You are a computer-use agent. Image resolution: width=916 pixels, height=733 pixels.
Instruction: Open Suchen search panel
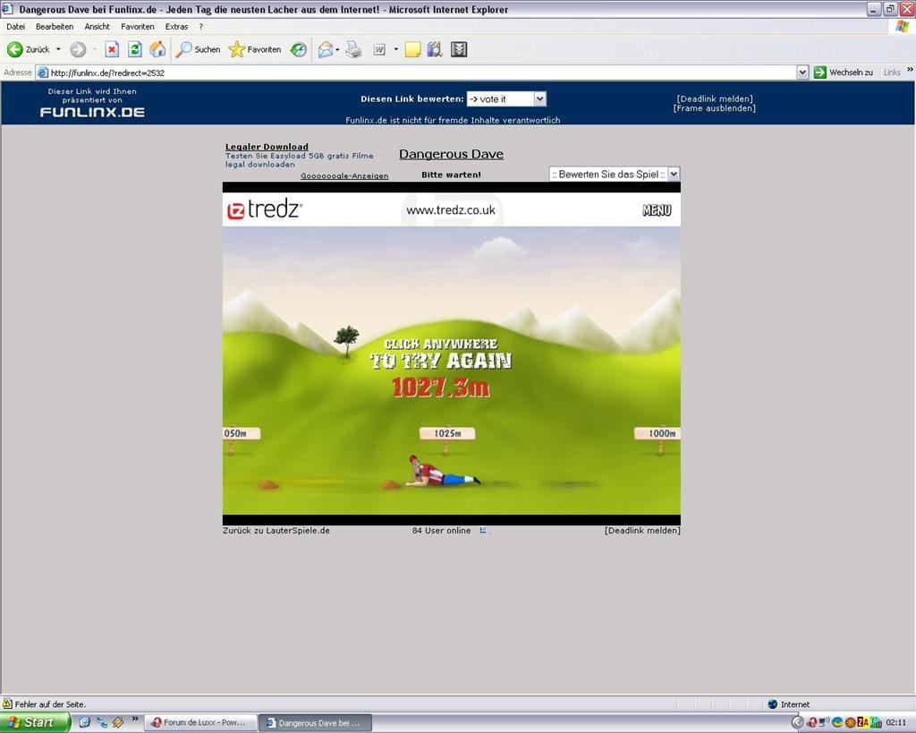(x=198, y=50)
